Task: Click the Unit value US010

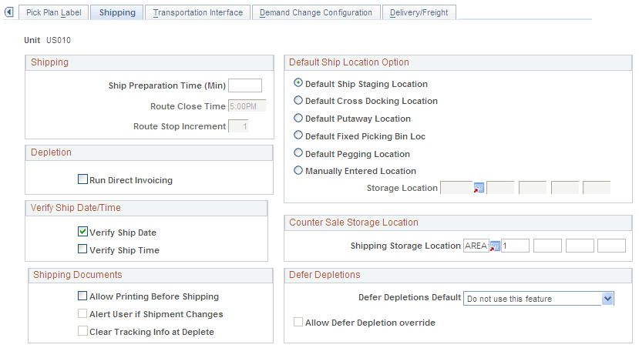Action: point(59,40)
